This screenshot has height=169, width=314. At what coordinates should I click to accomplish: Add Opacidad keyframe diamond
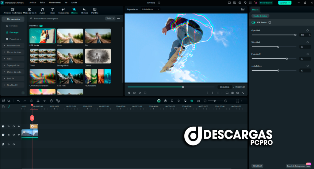click(308, 30)
